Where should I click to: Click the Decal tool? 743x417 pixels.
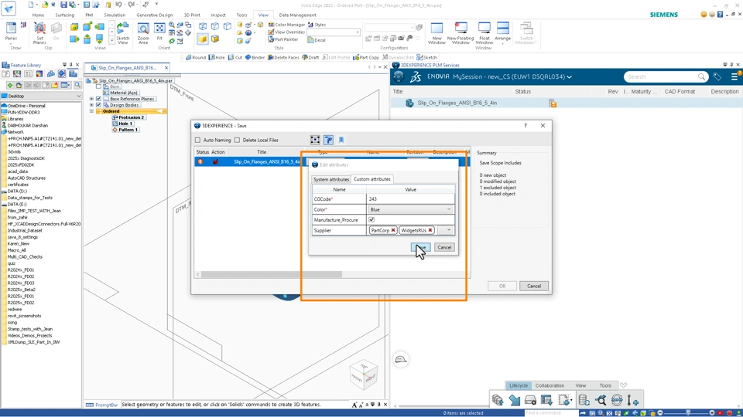point(317,40)
